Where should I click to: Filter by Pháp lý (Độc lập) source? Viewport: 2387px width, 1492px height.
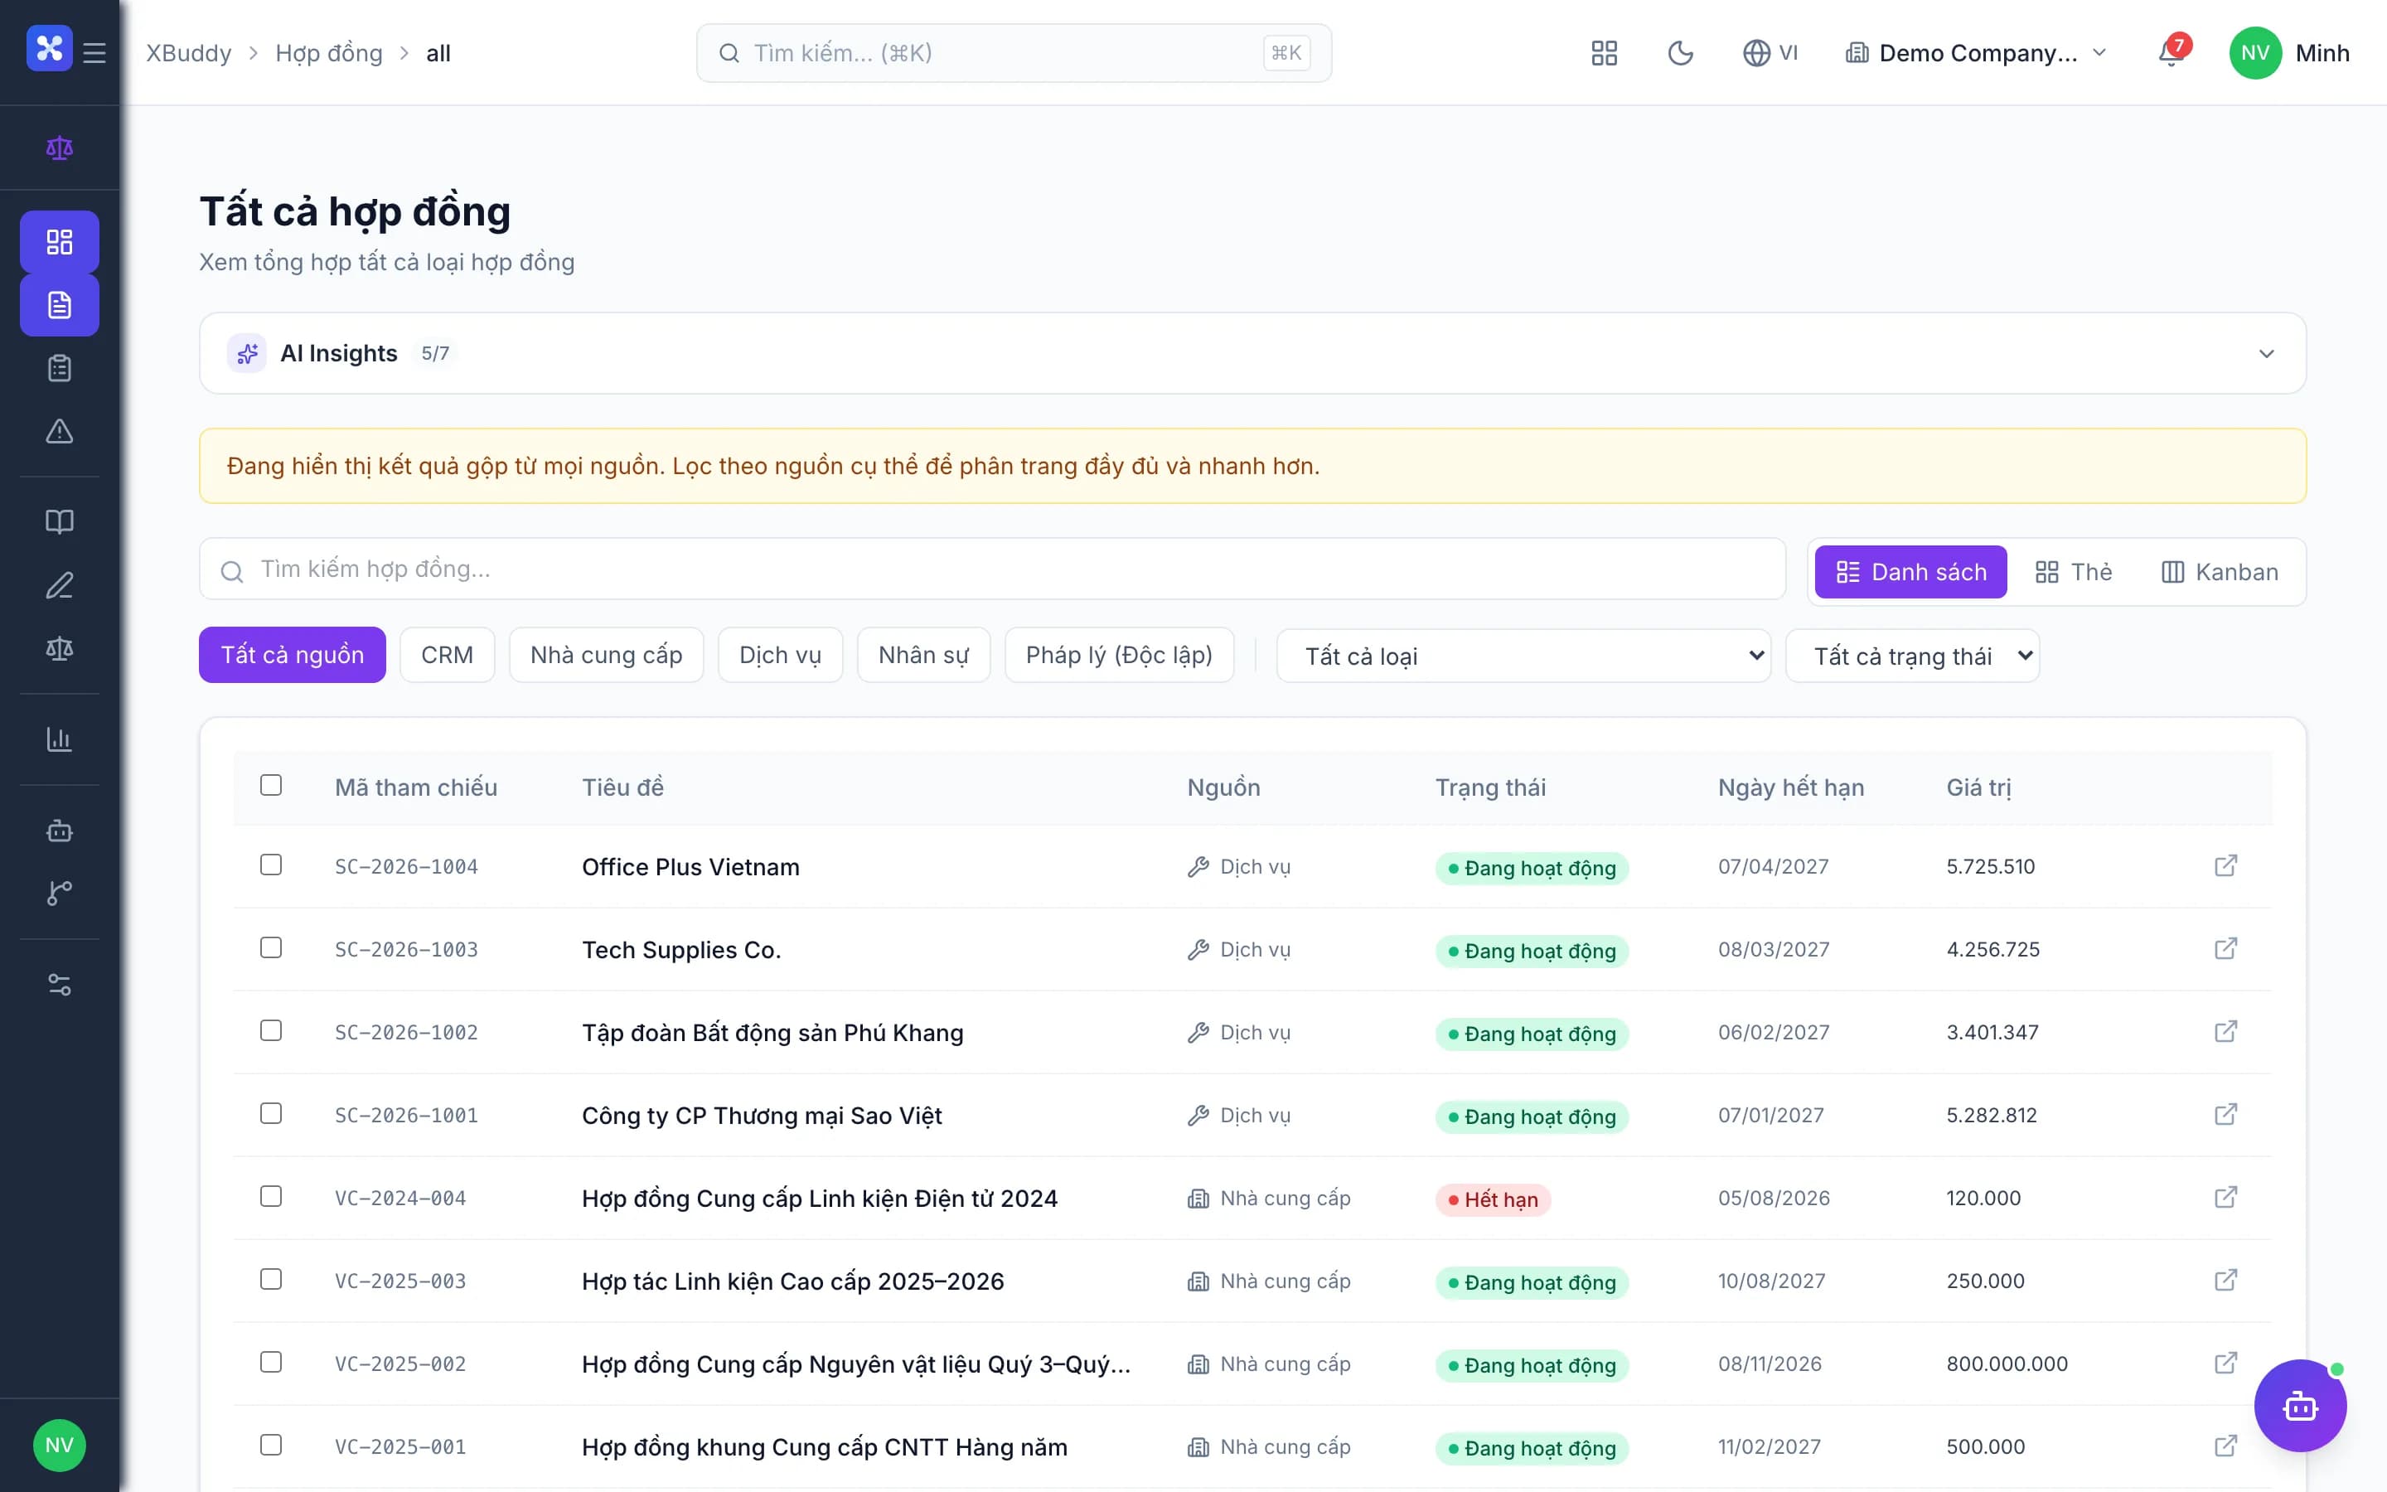tap(1119, 655)
